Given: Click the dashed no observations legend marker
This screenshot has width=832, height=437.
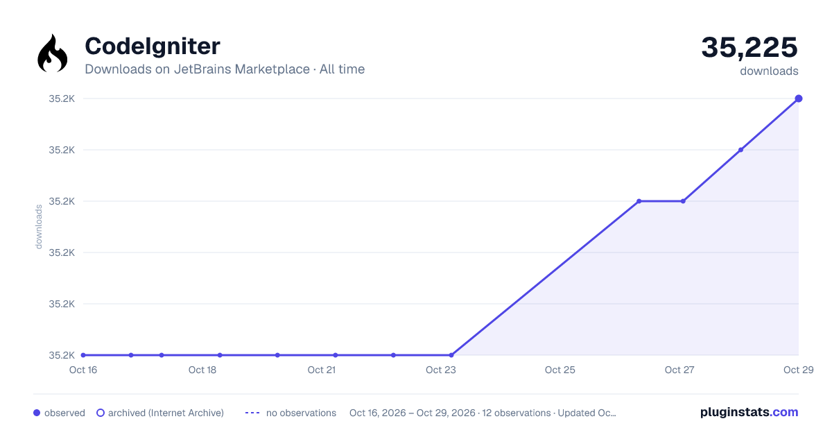Looking at the screenshot, I should coord(252,413).
